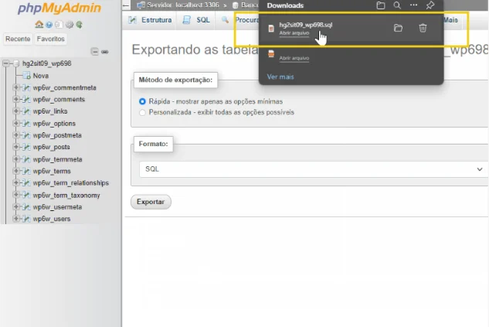
Task: Click the wp6w_options table icon
Action: click(x=26, y=124)
